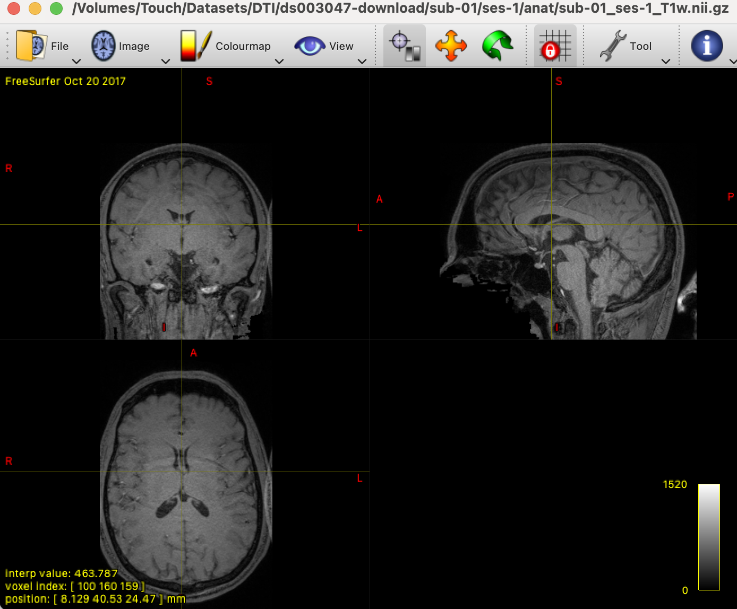
Task: Open the Image menu label
Action: pos(134,46)
